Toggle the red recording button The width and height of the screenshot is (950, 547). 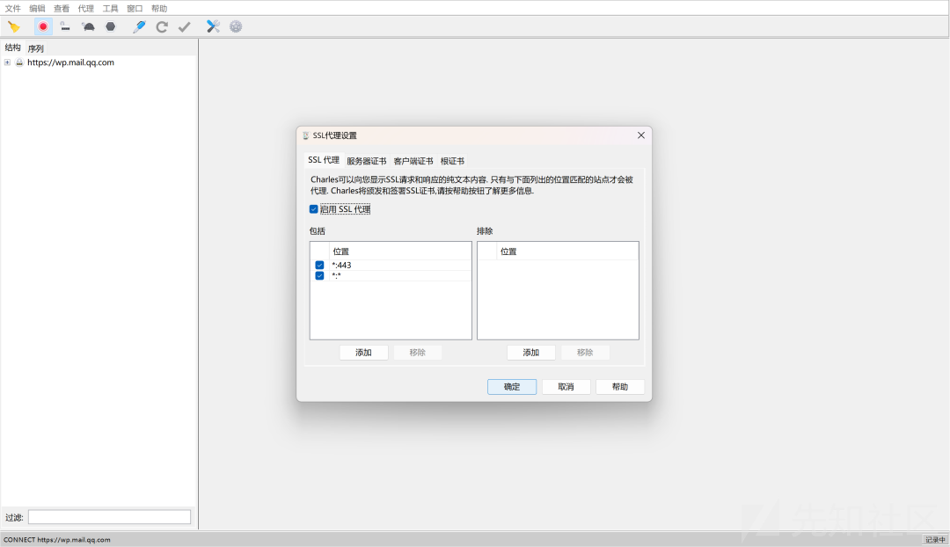tap(43, 26)
